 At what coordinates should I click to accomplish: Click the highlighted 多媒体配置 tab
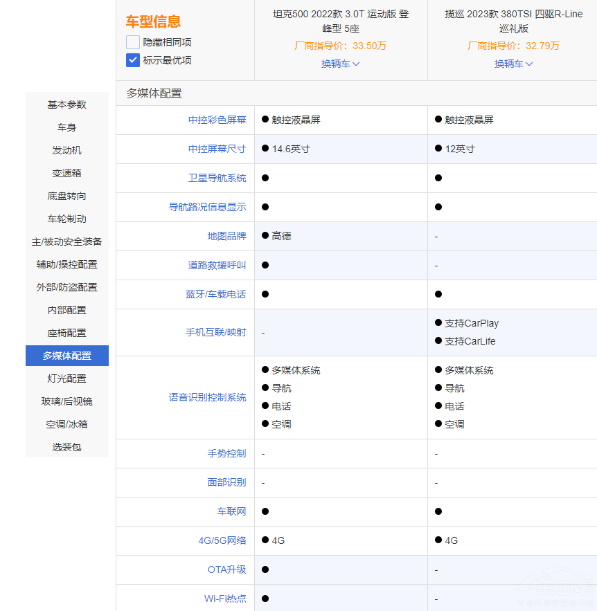click(66, 356)
